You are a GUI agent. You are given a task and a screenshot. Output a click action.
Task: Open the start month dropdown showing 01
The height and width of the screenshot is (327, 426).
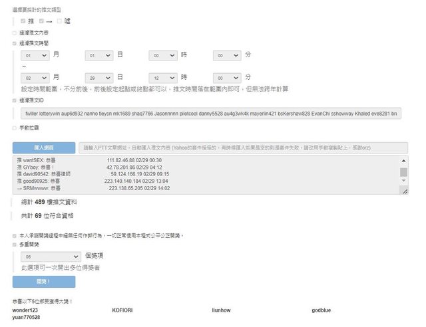click(x=35, y=56)
